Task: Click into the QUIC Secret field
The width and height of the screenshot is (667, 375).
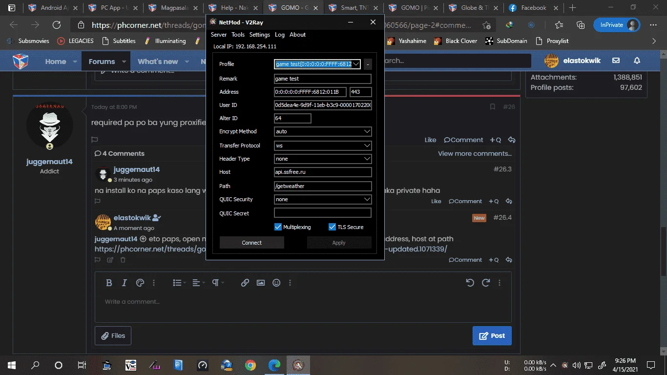Action: [x=323, y=213]
